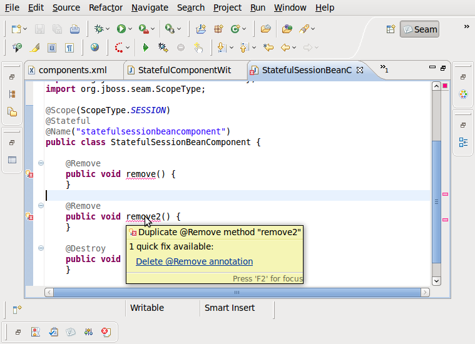Click the horizontal scrollbar of editor
This screenshot has height=344, width=475.
(x=237, y=292)
